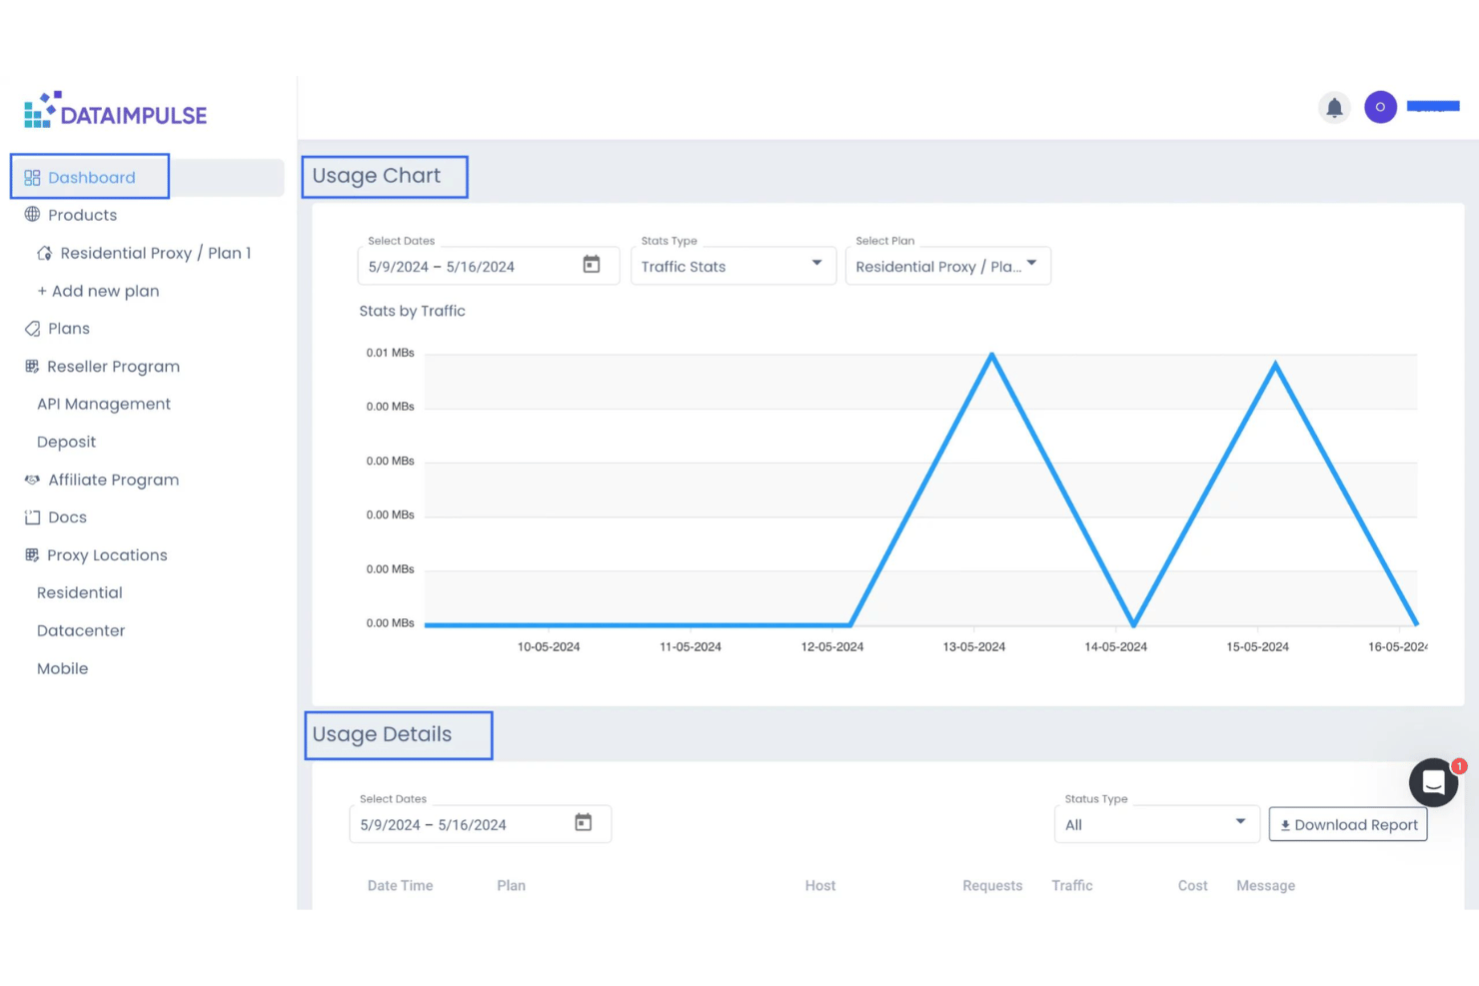This screenshot has width=1479, height=986.
Task: Open Deposit in the sidebar
Action: (x=66, y=442)
